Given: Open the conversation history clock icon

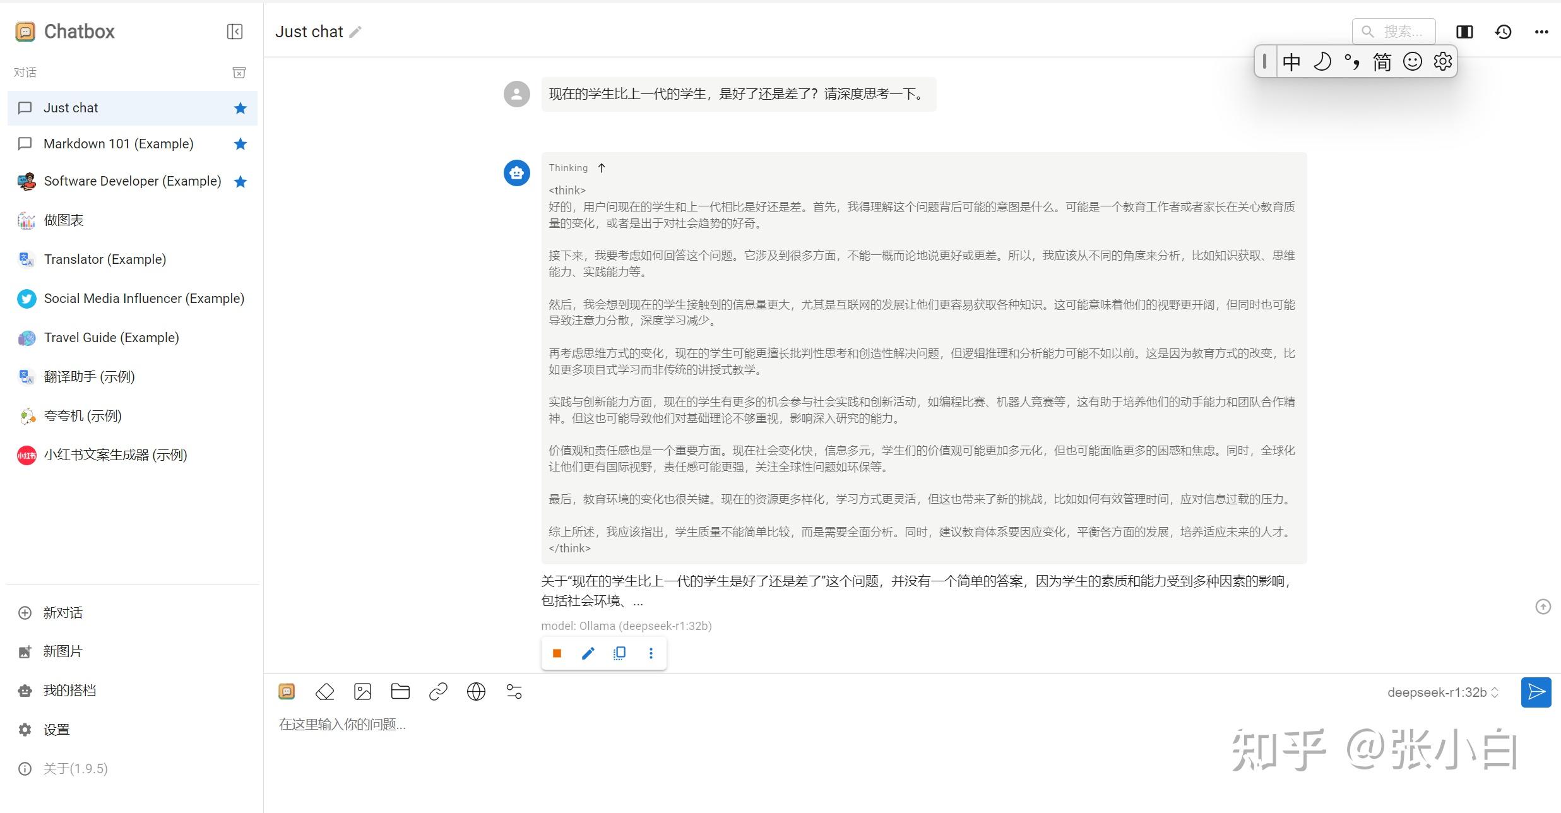Looking at the screenshot, I should pos(1503,32).
